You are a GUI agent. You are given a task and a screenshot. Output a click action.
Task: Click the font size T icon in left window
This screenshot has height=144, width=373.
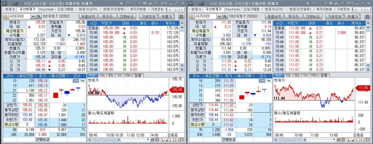point(139,3)
